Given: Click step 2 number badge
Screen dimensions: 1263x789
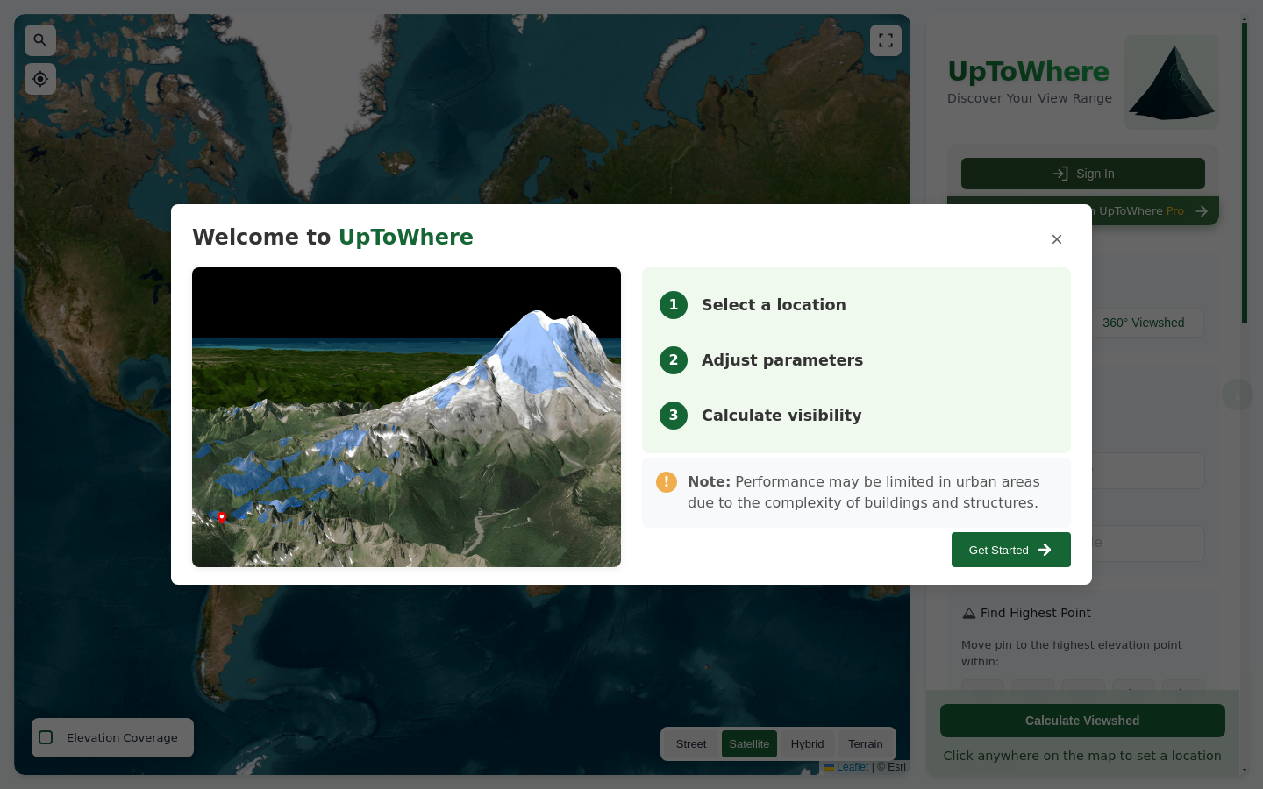Looking at the screenshot, I should 674,360.
